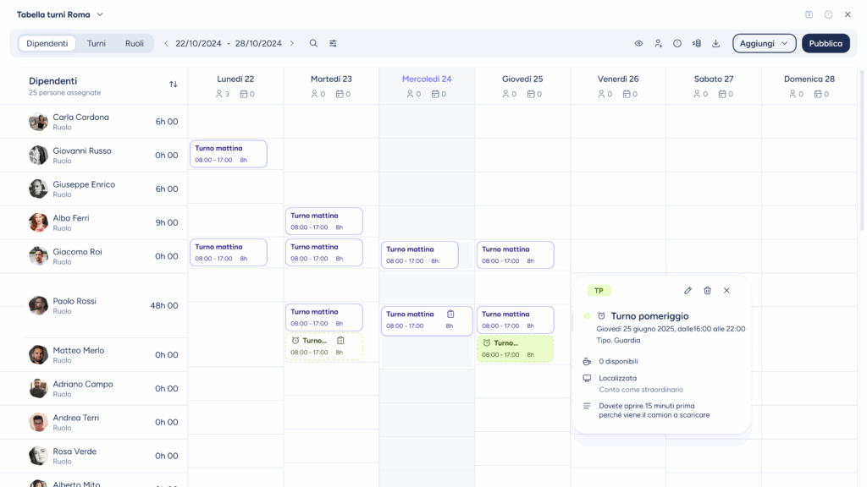This screenshot has width=867, height=487.
Task: Click the alert icon in the toolbar
Action: click(x=677, y=43)
